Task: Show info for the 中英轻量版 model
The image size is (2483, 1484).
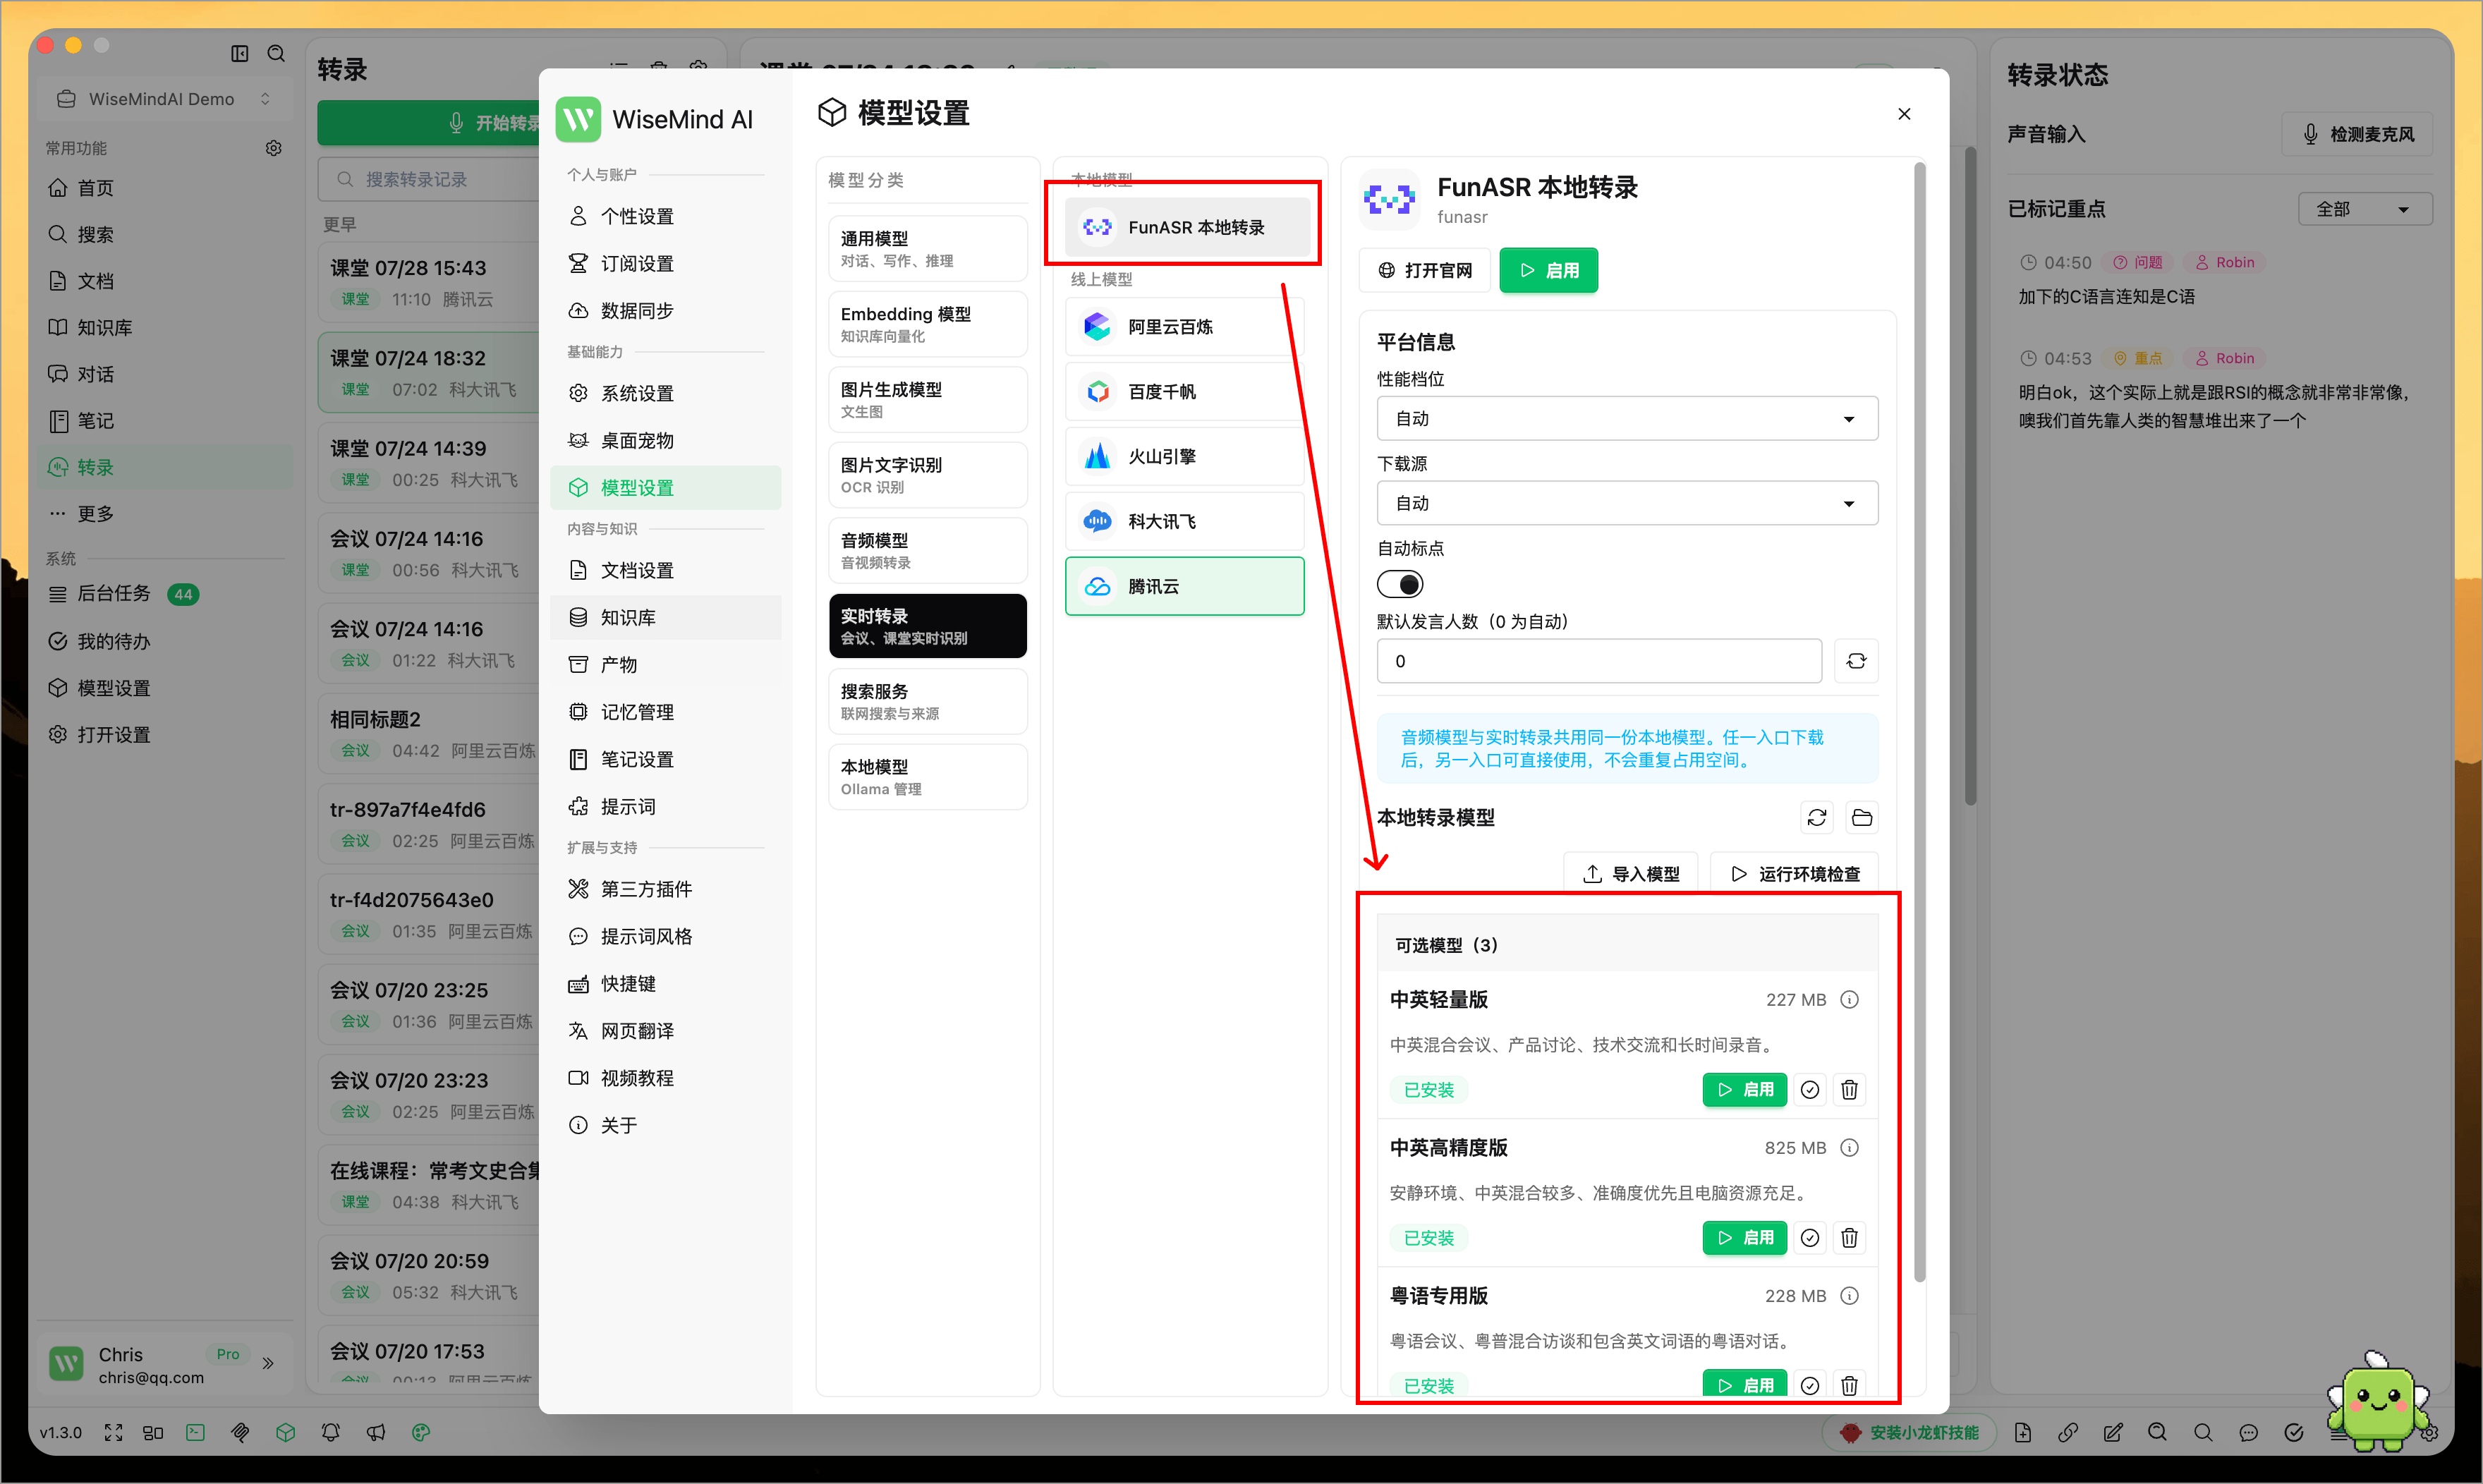Action: [x=1850, y=1000]
